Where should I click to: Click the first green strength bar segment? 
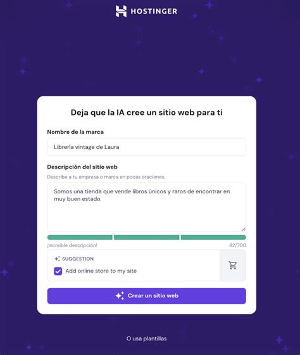pos(80,237)
